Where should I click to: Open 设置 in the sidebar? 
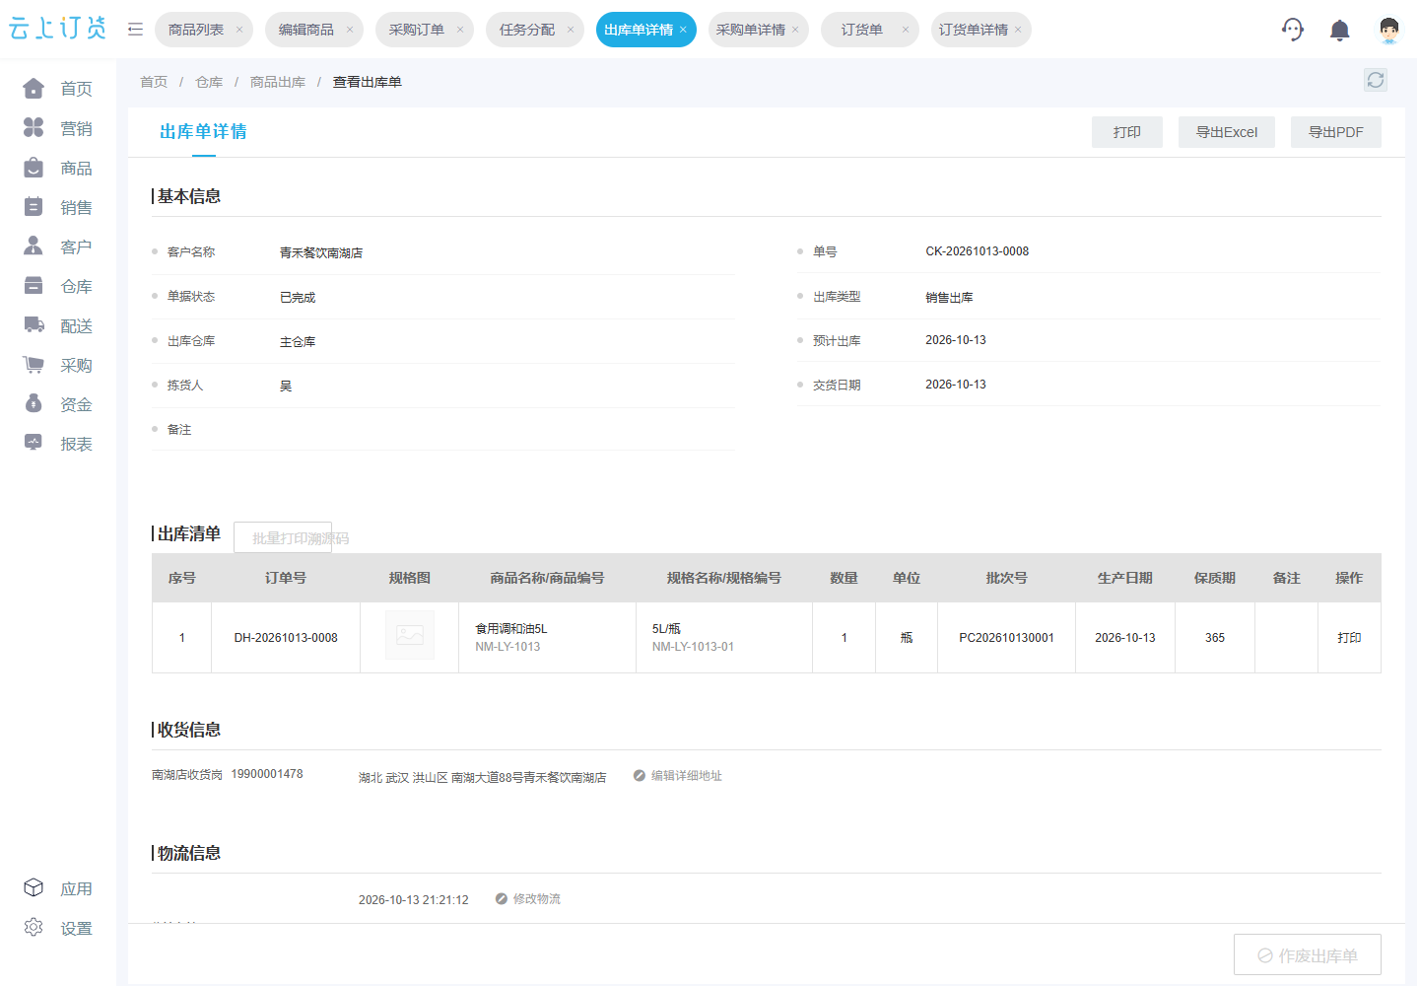(58, 928)
